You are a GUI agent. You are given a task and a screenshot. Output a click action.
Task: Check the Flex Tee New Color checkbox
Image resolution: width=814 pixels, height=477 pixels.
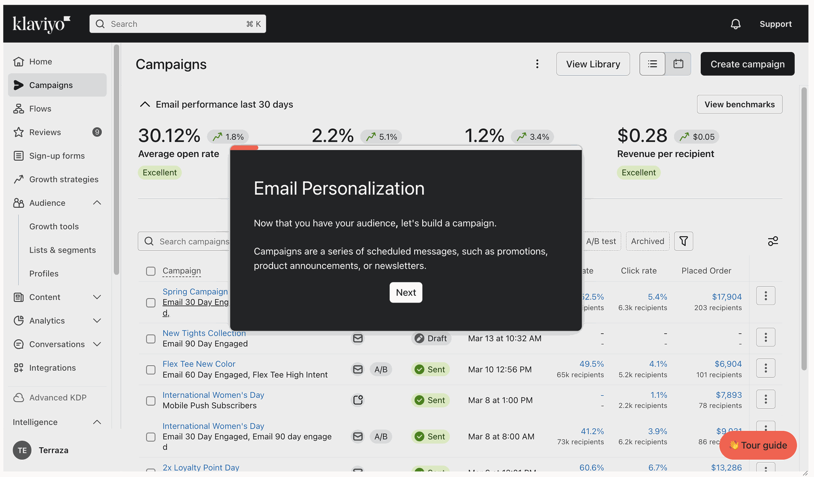pos(151,370)
